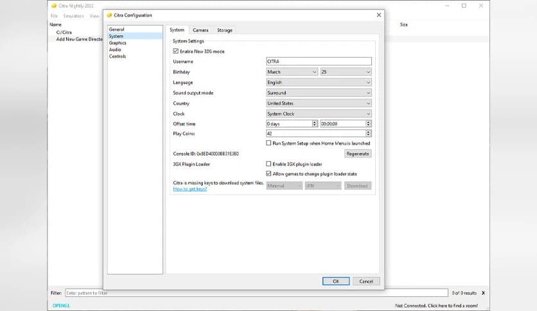The width and height of the screenshot is (537, 311).
Task: Open the View menu in Citra window
Action: pyautogui.click(x=94, y=16)
